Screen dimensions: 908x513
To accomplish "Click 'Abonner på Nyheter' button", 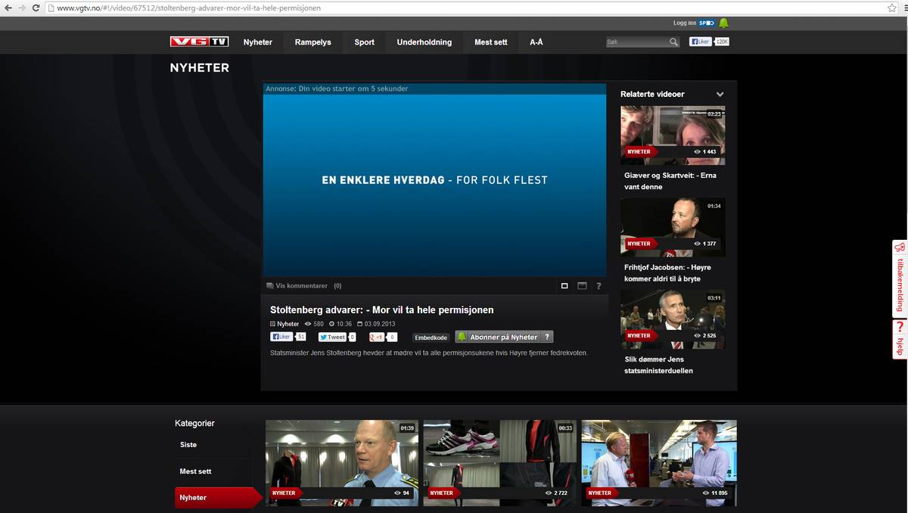I will pyautogui.click(x=503, y=337).
